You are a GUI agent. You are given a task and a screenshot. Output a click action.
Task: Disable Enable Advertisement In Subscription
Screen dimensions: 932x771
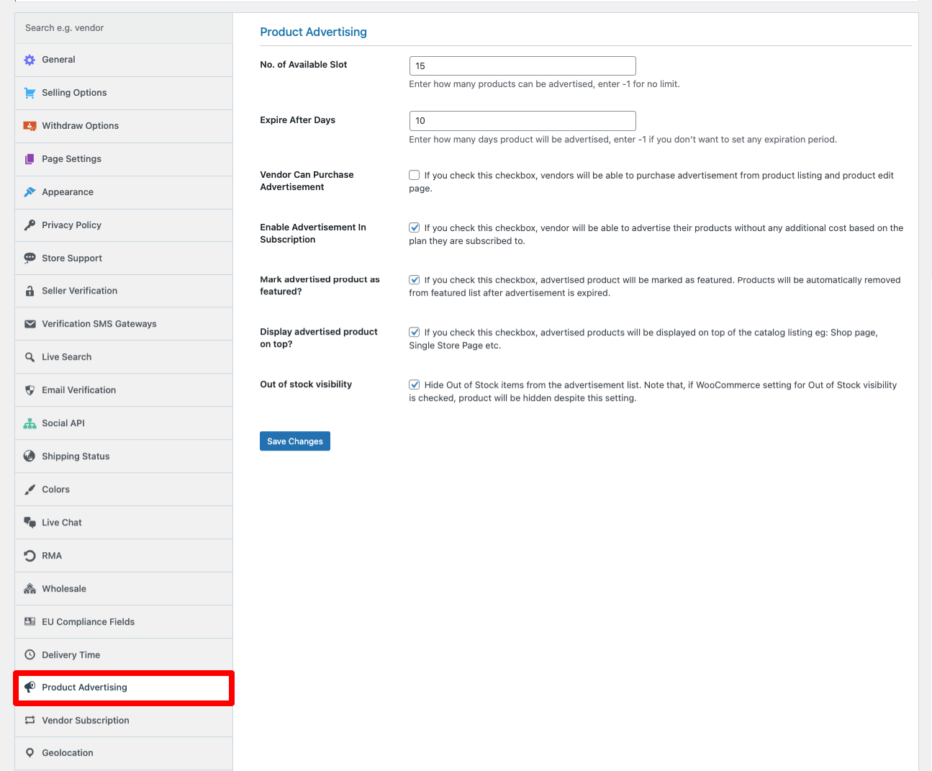pos(414,227)
